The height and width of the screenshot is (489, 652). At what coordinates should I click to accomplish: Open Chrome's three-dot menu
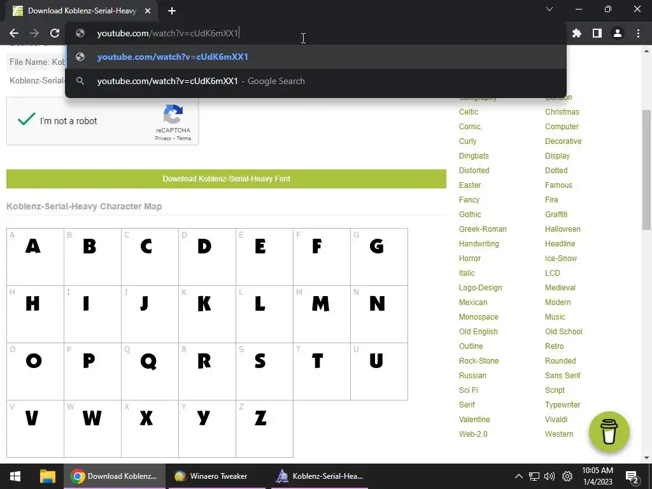638,33
